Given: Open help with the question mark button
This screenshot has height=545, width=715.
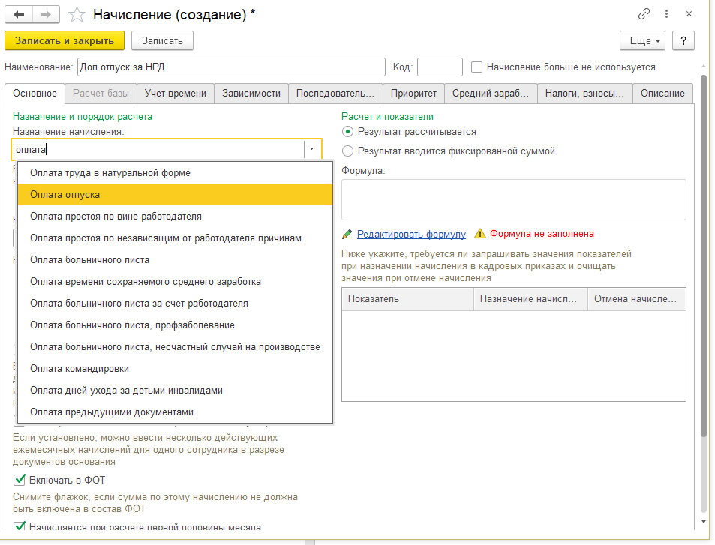Looking at the screenshot, I should tap(683, 40).
